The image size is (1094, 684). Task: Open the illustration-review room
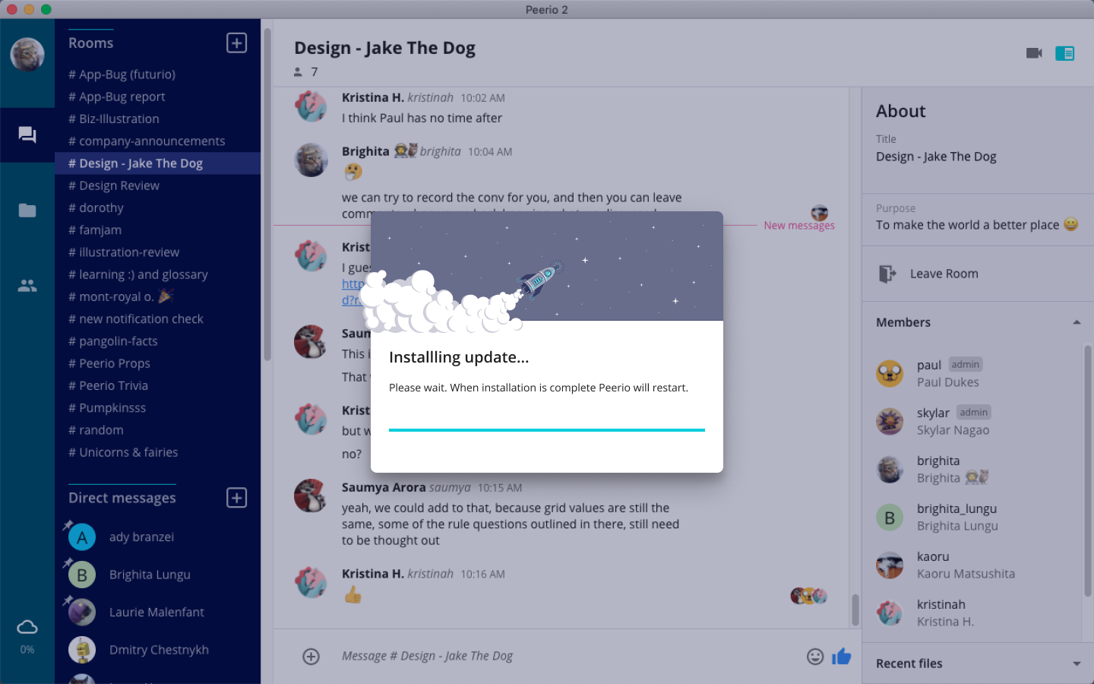point(158,252)
